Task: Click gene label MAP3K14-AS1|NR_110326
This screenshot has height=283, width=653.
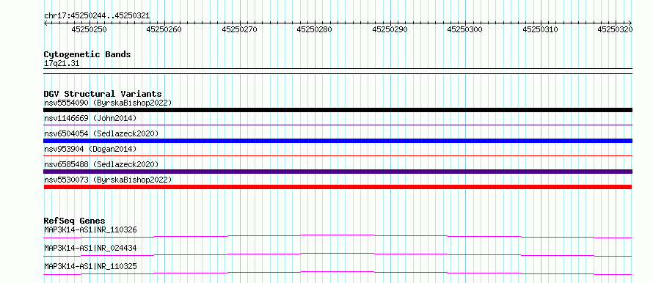Action: (90, 229)
